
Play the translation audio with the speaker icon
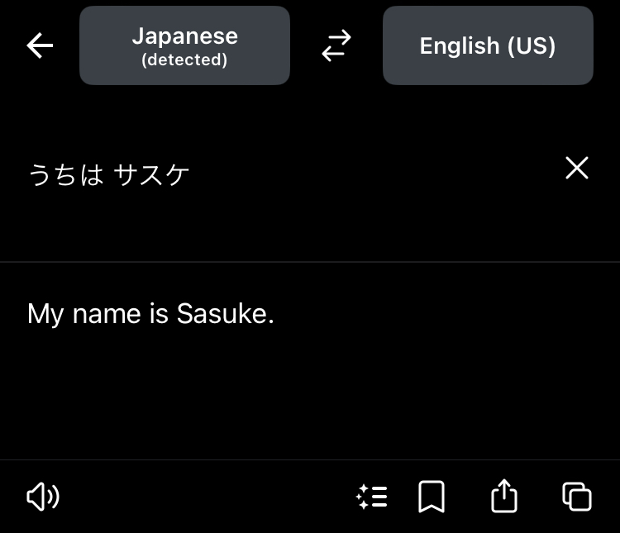(43, 497)
